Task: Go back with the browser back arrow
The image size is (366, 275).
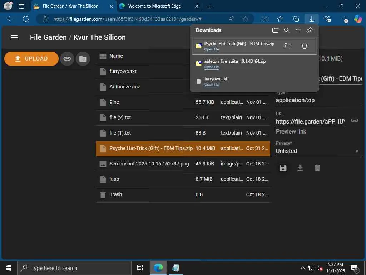Action: [10, 19]
